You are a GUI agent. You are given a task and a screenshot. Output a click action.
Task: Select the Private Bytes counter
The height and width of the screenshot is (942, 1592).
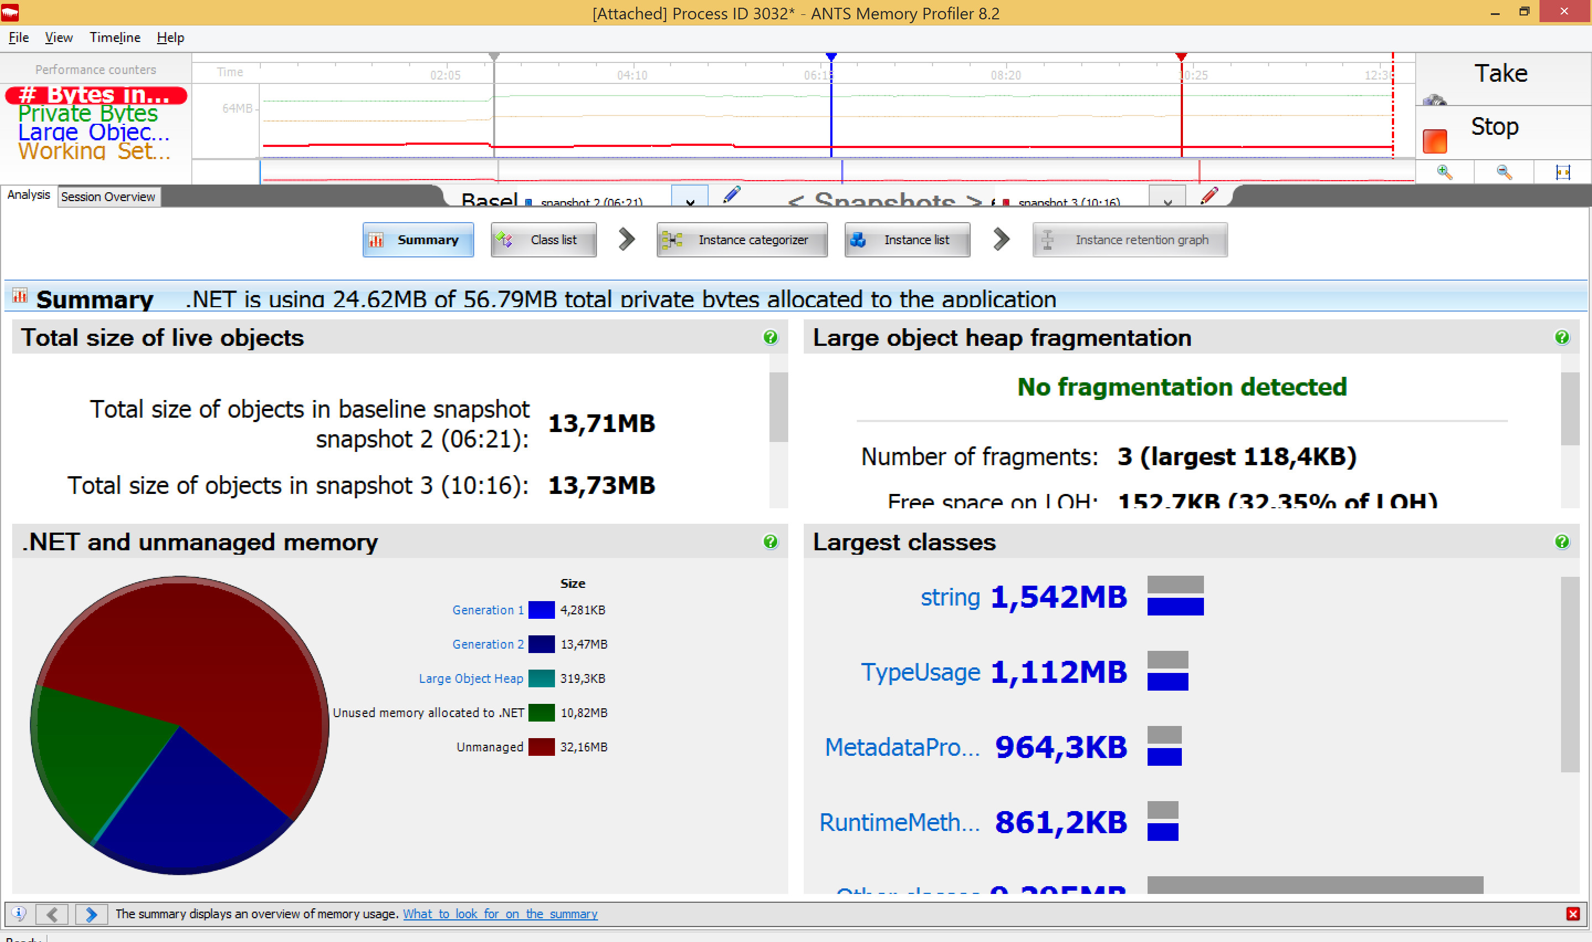tap(88, 114)
